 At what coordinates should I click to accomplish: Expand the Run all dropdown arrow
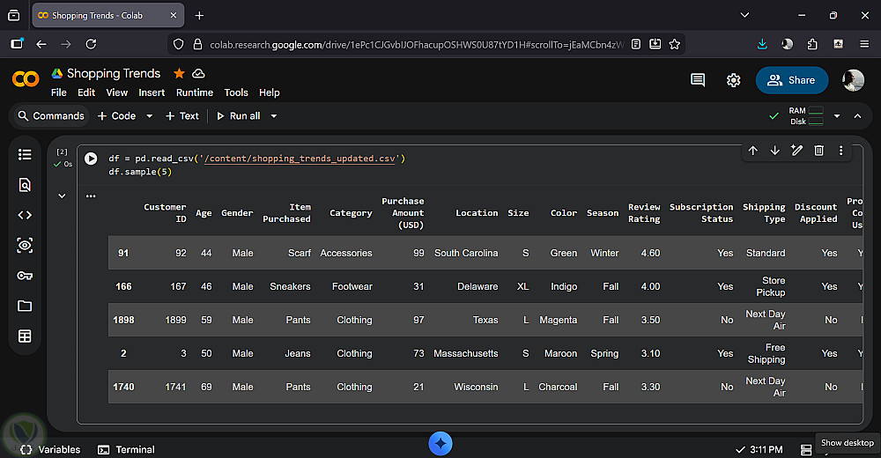pyautogui.click(x=274, y=116)
